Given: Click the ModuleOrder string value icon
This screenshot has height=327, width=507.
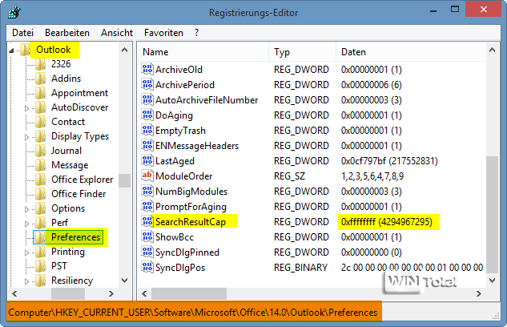Looking at the screenshot, I should tap(147, 176).
